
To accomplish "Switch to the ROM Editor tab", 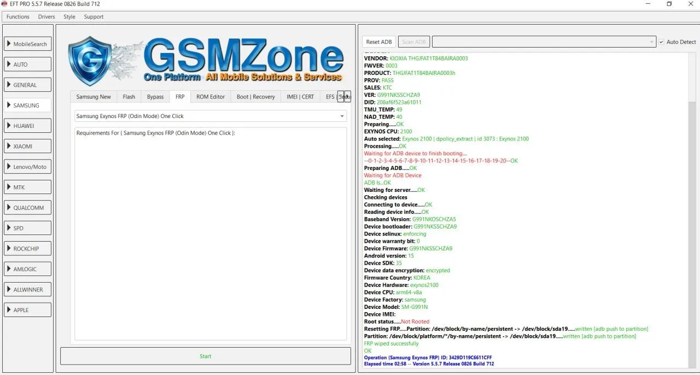I will [211, 97].
